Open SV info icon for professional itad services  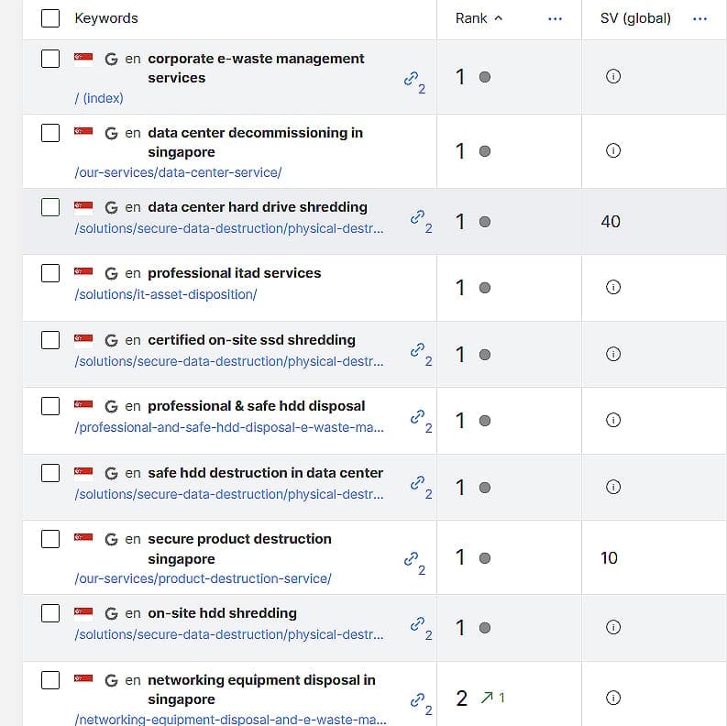point(613,287)
